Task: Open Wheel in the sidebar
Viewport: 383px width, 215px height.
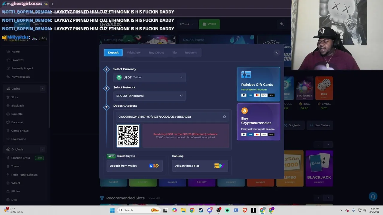Action: (16, 183)
